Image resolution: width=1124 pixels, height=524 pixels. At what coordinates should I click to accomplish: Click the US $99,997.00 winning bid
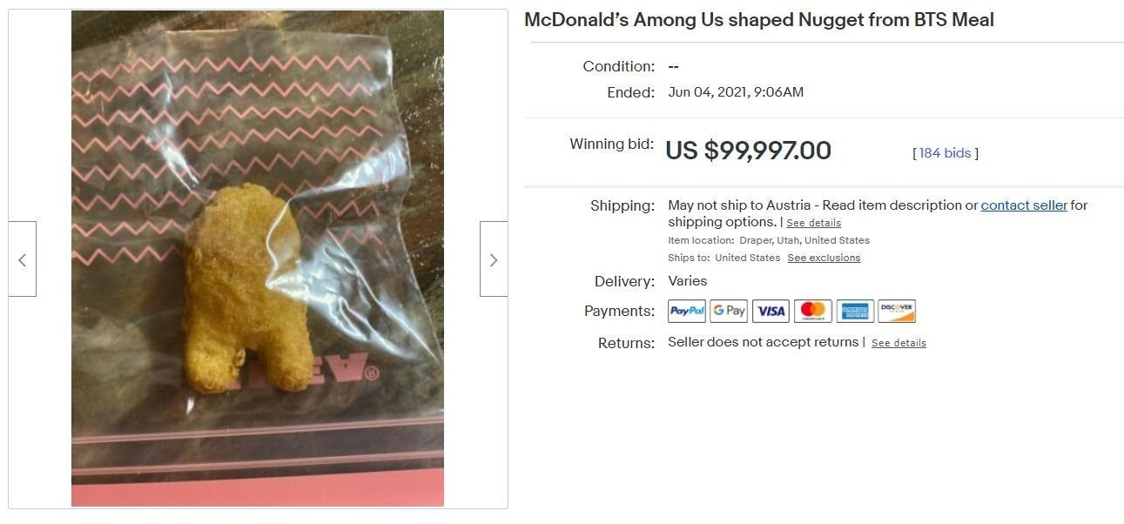(748, 151)
